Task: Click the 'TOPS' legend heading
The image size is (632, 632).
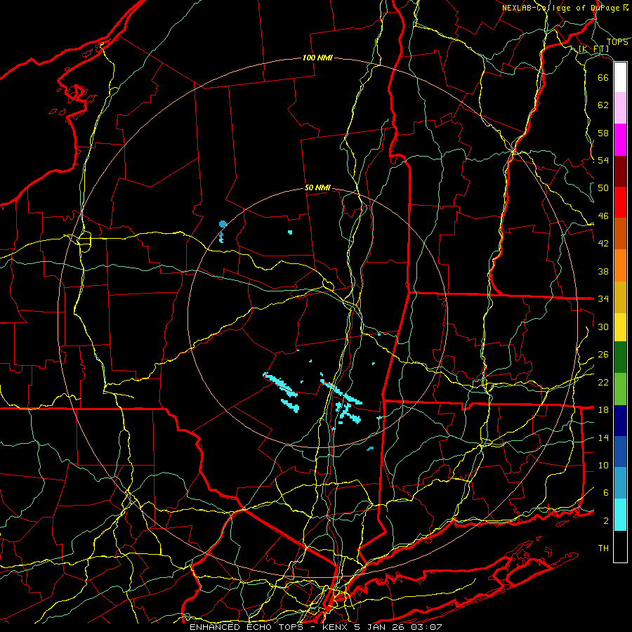Action: tap(617, 42)
